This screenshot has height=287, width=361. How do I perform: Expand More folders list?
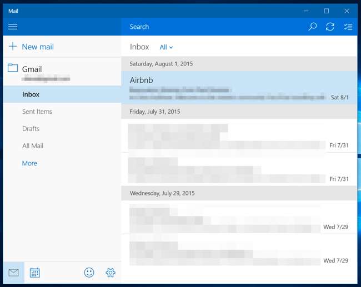[x=29, y=163]
